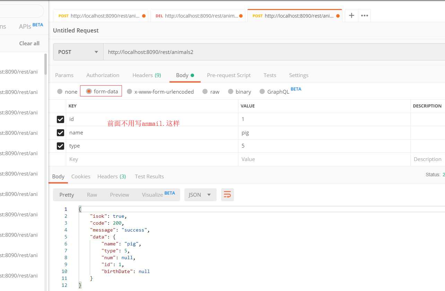Image resolution: width=445 pixels, height=291 pixels.
Task: Click the "isok": true response line
Action: pyautogui.click(x=108, y=216)
